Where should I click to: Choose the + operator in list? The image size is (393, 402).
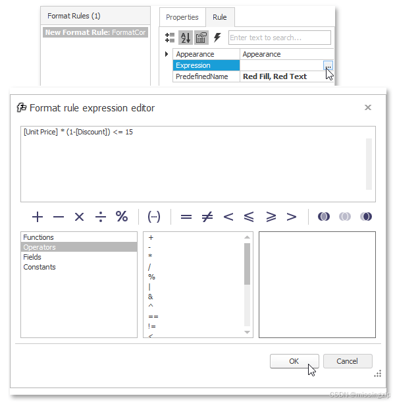pos(151,238)
